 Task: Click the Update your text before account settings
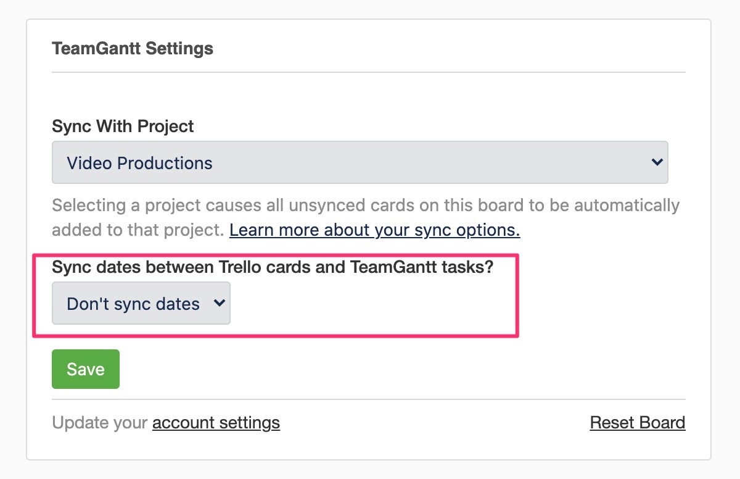click(100, 423)
